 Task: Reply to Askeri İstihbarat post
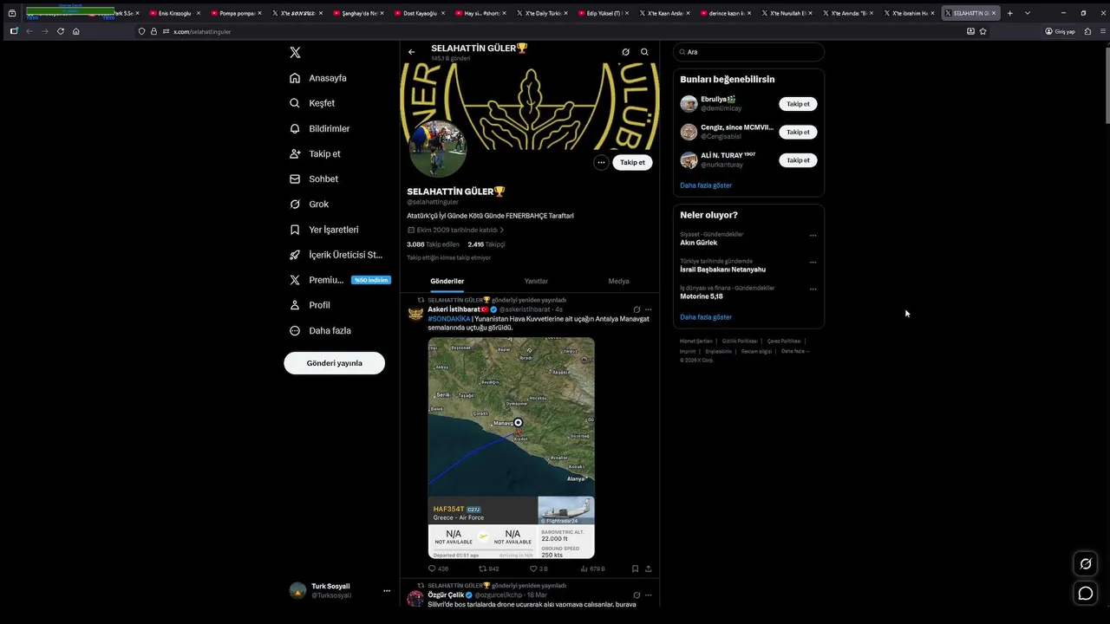tap(438, 569)
